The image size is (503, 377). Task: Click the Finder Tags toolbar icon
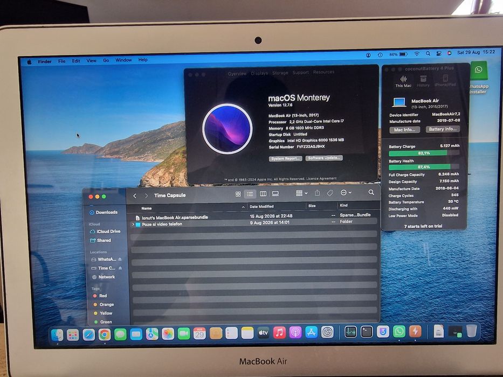330,193
